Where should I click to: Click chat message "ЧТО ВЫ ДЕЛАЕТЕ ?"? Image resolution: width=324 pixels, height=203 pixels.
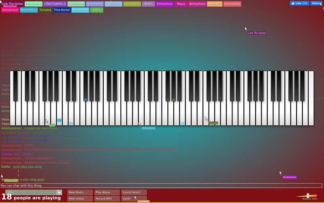coord(38,158)
